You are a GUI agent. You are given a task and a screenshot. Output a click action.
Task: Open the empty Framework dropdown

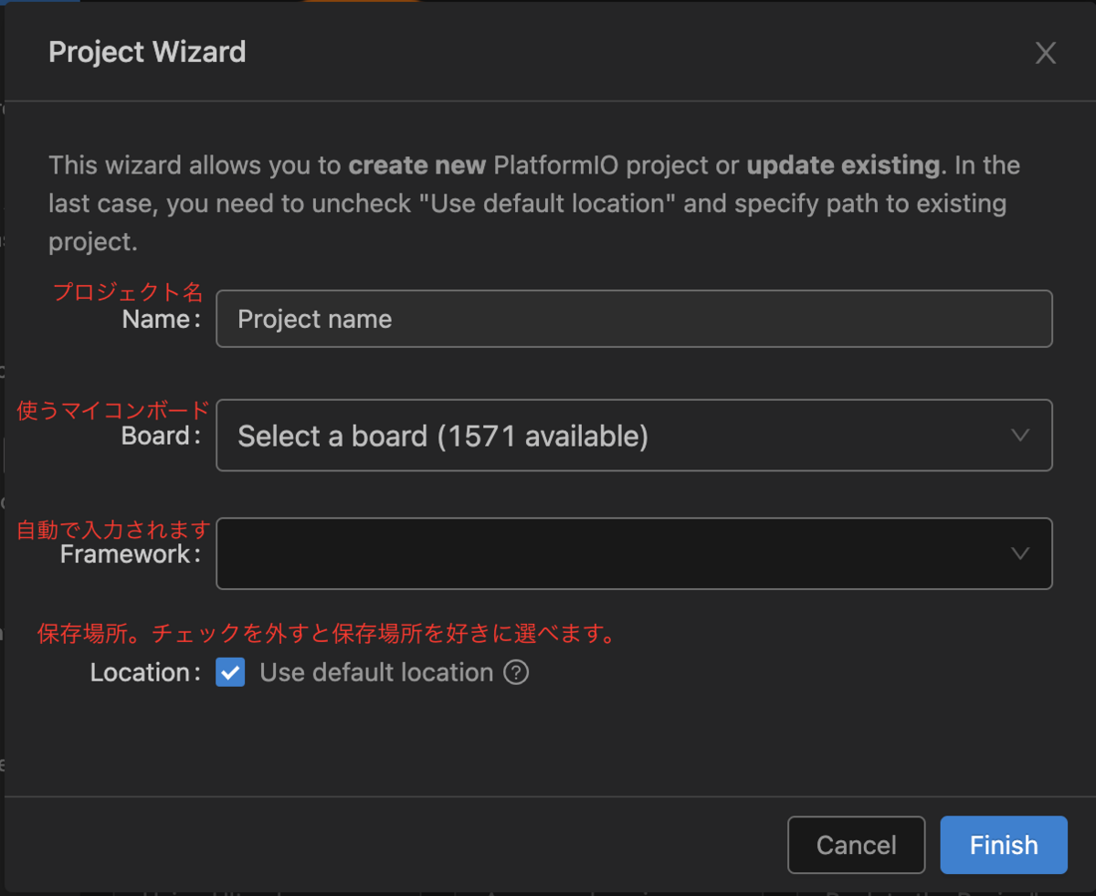click(x=621, y=553)
